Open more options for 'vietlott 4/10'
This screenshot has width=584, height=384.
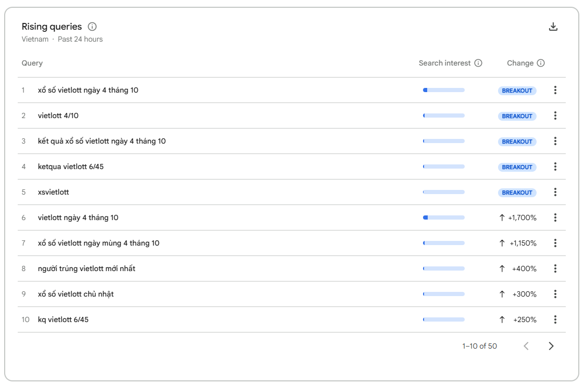coord(555,116)
